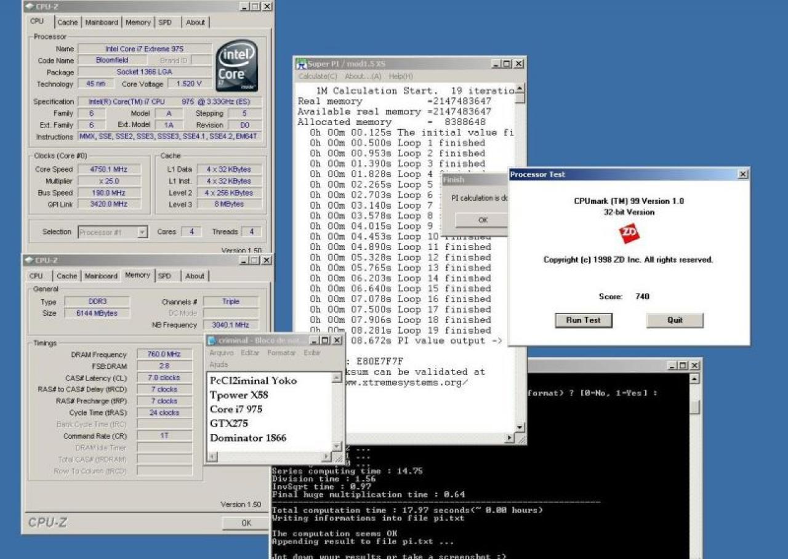
Task: Click Super PI scrollbar up arrow
Action: click(520, 87)
